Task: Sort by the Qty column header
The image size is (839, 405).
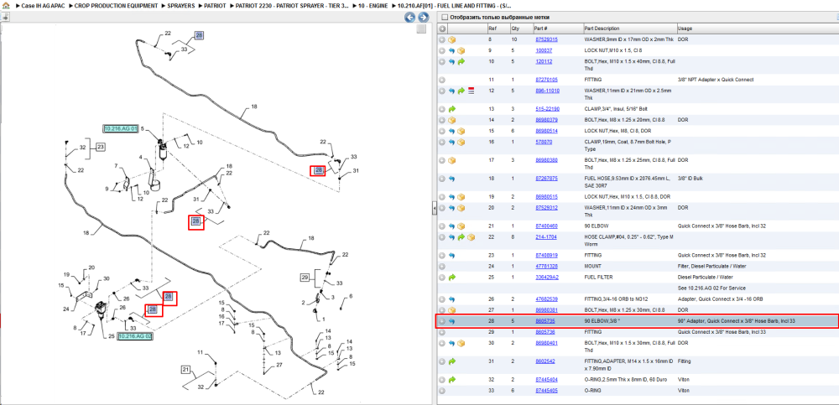Action: (x=515, y=29)
